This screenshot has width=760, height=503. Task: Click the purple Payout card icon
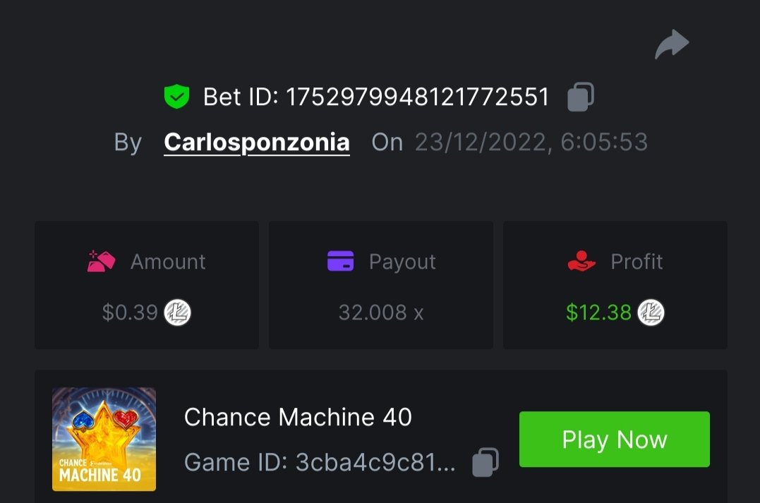pos(340,262)
